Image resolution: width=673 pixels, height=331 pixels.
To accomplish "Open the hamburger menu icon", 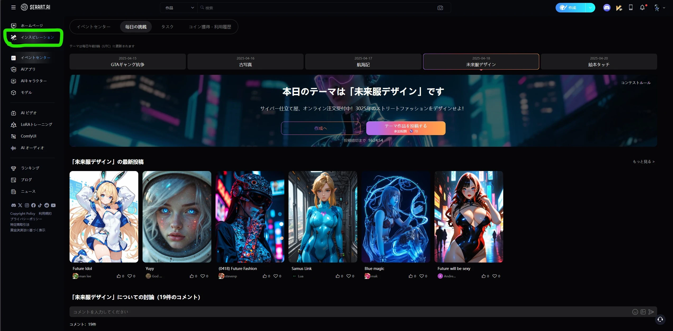I will click(13, 7).
